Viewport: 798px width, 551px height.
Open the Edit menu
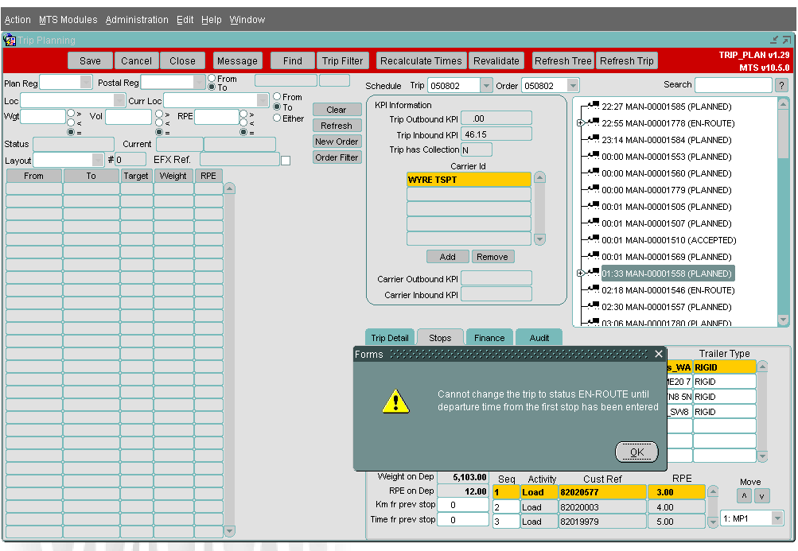(x=185, y=19)
